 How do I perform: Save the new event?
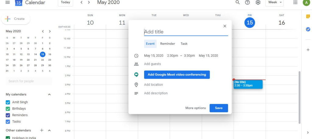pyautogui.click(x=219, y=108)
